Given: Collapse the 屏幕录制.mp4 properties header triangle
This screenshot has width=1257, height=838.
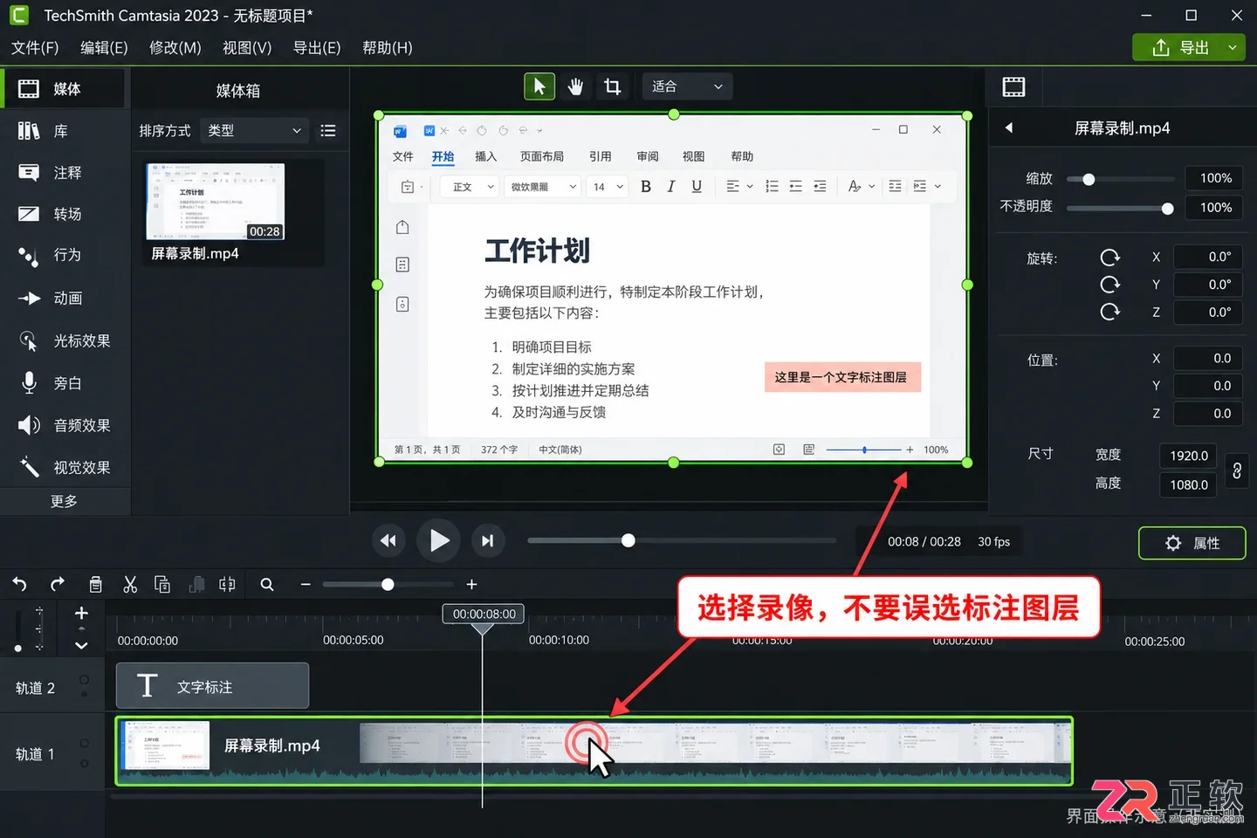Looking at the screenshot, I should coord(1009,127).
